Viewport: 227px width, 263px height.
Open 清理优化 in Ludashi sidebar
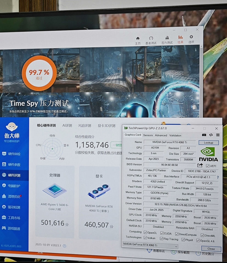11,196
